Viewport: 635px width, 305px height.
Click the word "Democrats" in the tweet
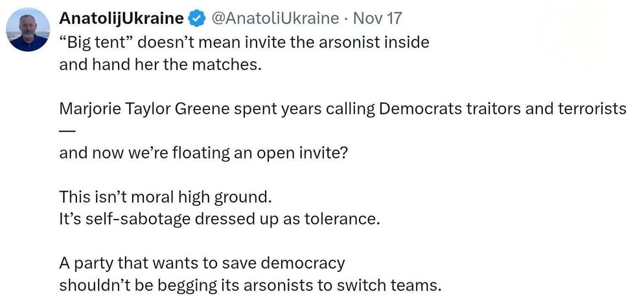[x=419, y=109]
